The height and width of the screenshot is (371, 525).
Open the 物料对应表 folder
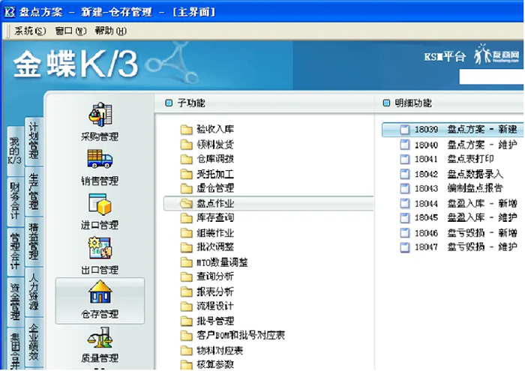point(211,350)
